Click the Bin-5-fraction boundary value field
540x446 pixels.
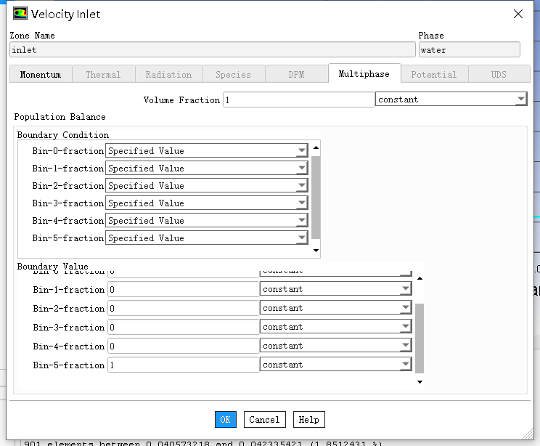pos(183,365)
